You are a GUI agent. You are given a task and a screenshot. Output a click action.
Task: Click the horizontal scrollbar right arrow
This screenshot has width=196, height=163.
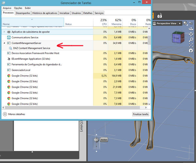point(146,107)
